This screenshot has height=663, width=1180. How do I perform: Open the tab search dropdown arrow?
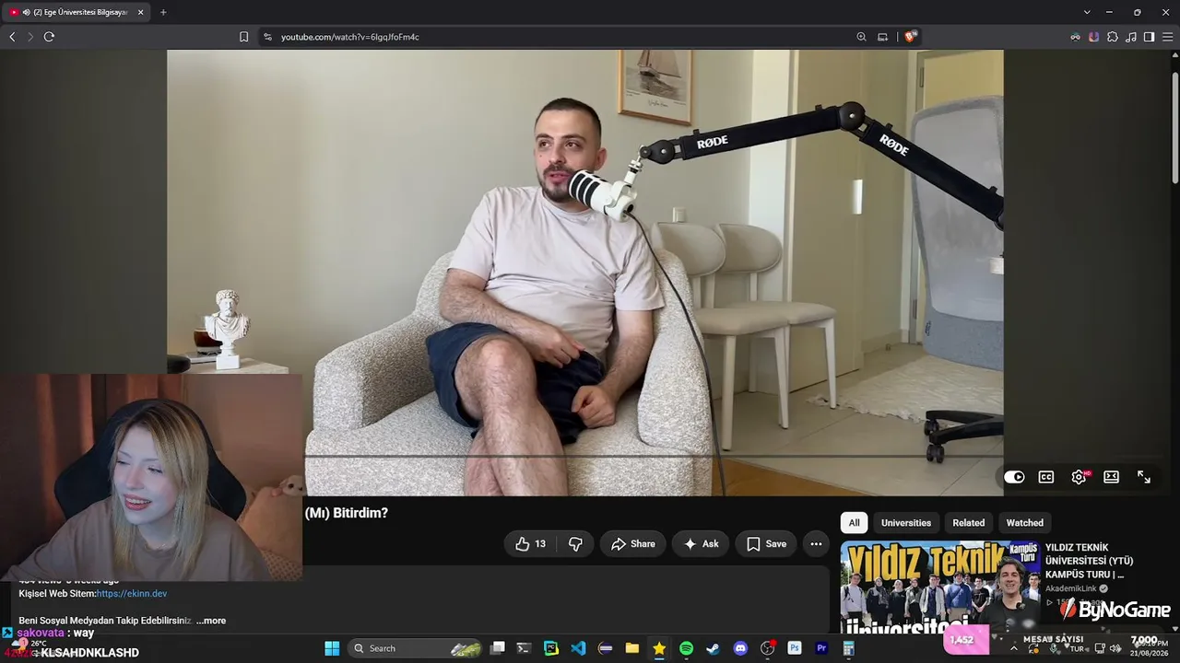point(1087,12)
